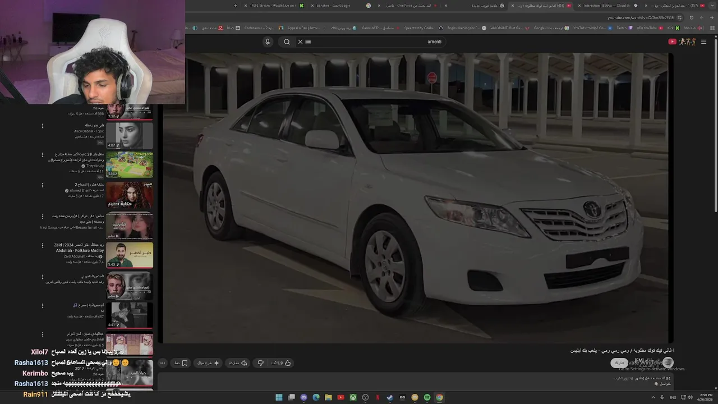The height and width of the screenshot is (404, 718).
Task: Open the Alice Gabriel 4:07 thumbnail
Action: pos(130,135)
